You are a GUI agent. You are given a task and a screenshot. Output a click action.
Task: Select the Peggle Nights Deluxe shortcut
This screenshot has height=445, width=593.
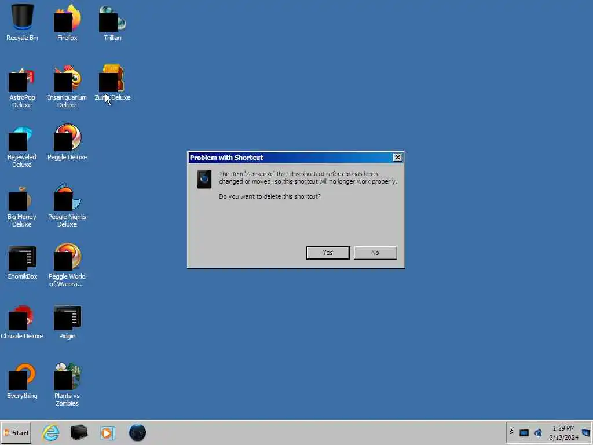(67, 206)
